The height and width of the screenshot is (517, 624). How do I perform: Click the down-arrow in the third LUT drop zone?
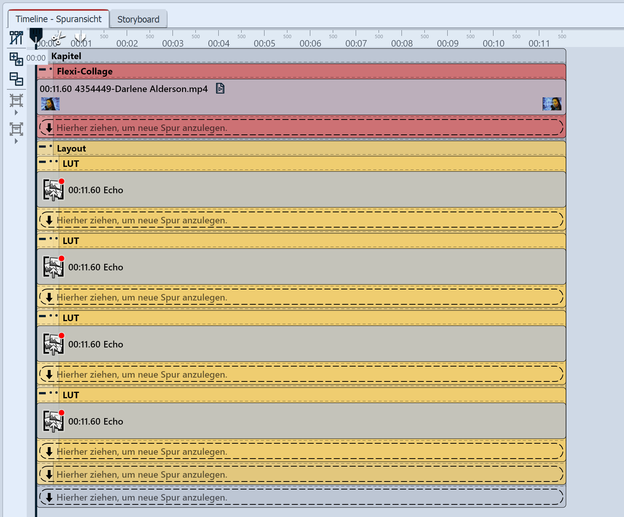[x=49, y=375]
